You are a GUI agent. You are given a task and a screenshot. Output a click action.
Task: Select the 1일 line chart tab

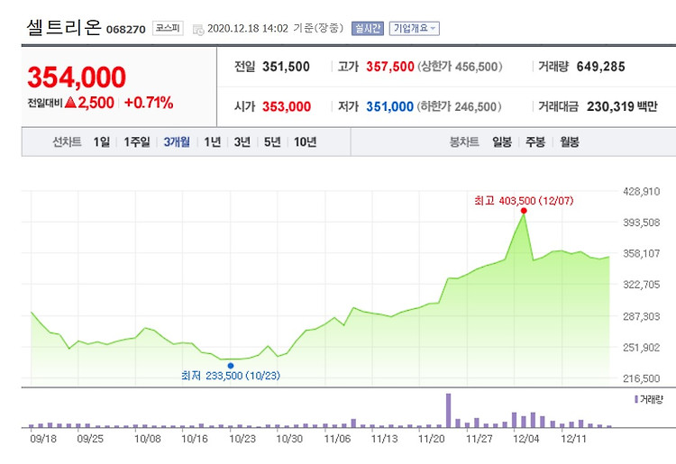click(101, 141)
